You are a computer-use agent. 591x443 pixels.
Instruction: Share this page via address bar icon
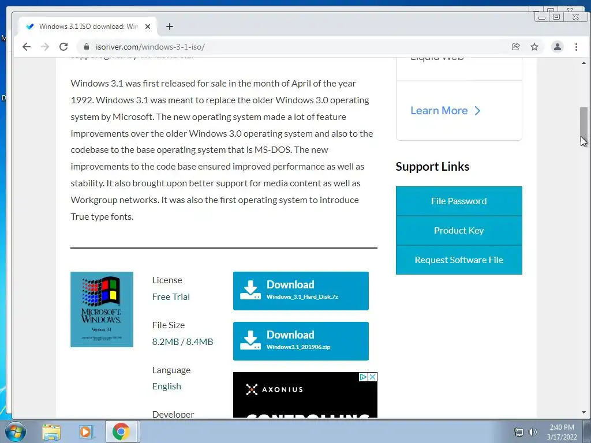515,47
